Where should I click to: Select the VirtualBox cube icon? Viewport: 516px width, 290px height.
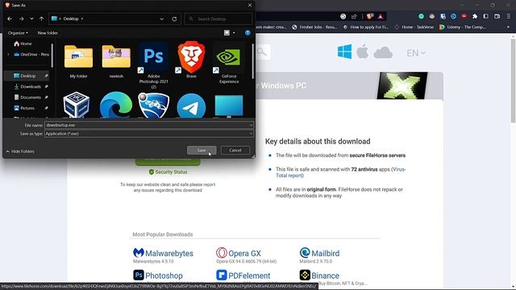tap(77, 105)
